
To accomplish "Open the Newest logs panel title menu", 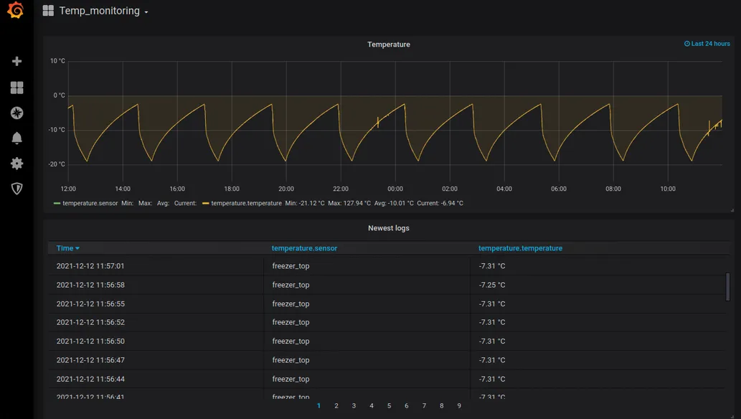I will pos(388,228).
